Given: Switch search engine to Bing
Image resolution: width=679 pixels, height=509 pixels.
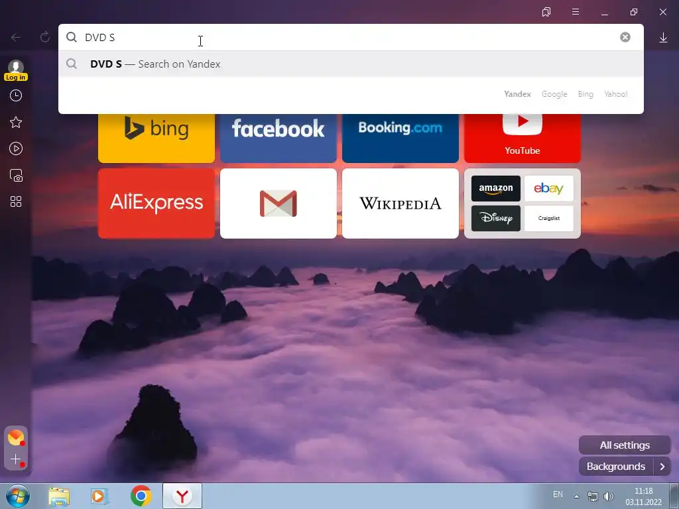Looking at the screenshot, I should (586, 94).
